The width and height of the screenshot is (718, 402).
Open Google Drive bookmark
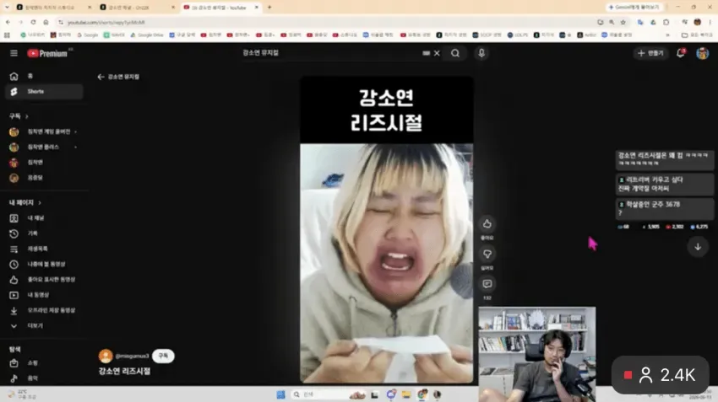tap(147, 35)
